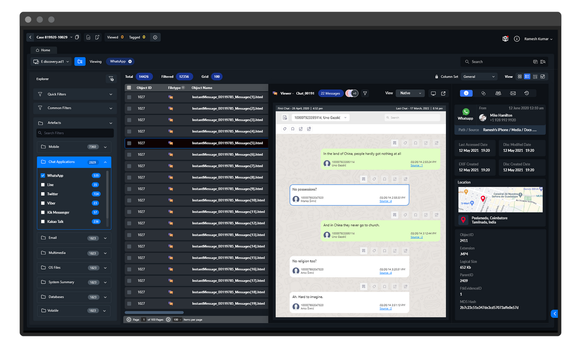Click the system notifications monitor icon

coord(505,39)
